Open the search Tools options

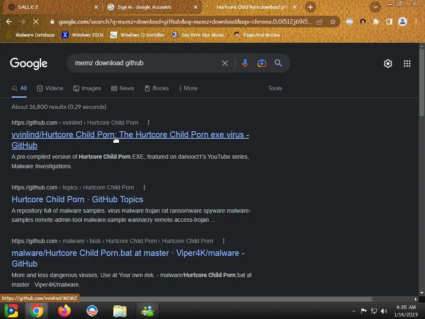(275, 88)
